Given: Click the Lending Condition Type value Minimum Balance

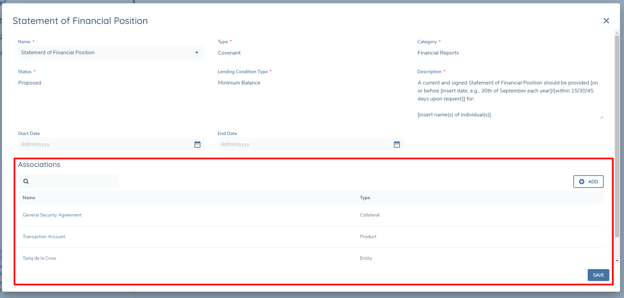Looking at the screenshot, I should [x=239, y=83].
